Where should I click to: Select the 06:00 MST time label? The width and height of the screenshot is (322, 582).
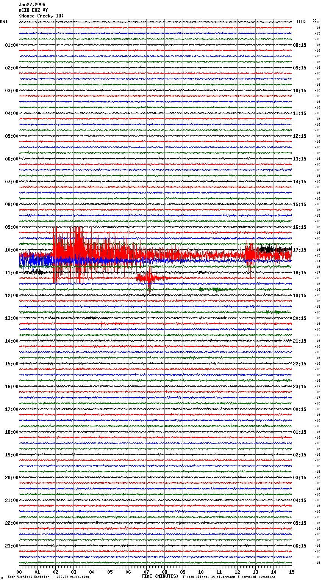tap(12, 159)
